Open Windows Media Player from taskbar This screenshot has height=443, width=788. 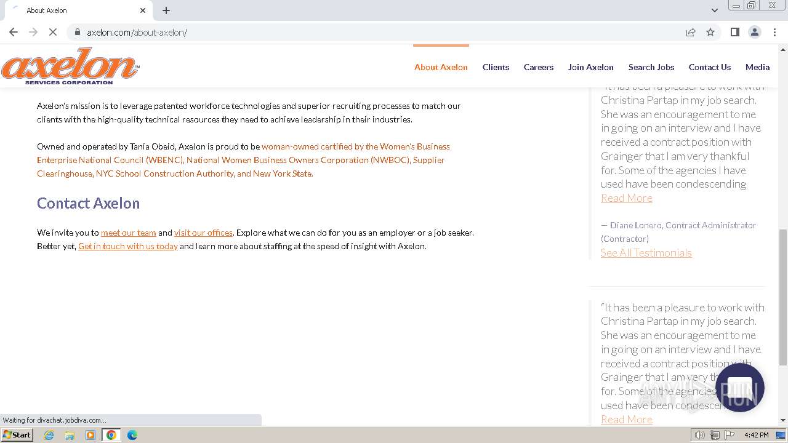[90, 435]
